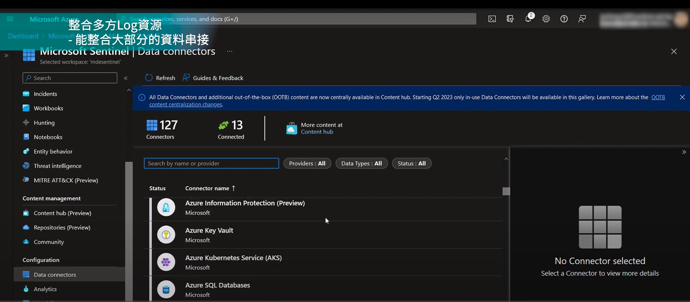Click the search by name or provider field
This screenshot has height=302, width=690.
pos(211,163)
